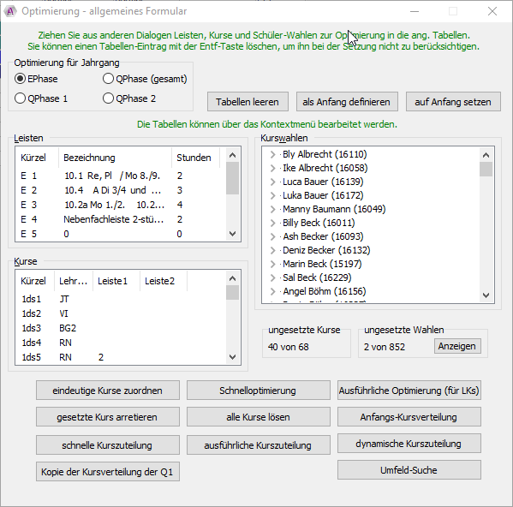The height and width of the screenshot is (507, 513).
Task: Click Leiste2 column header in Kurse
Action: (164, 281)
